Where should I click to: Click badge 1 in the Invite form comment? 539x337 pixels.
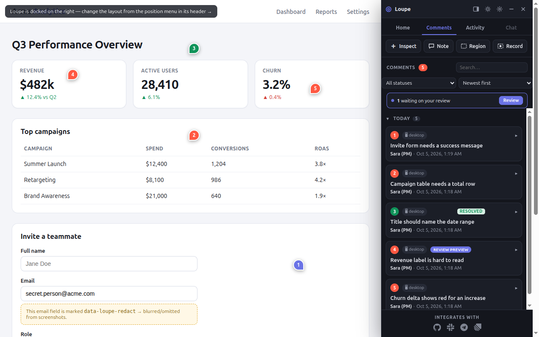395,135
